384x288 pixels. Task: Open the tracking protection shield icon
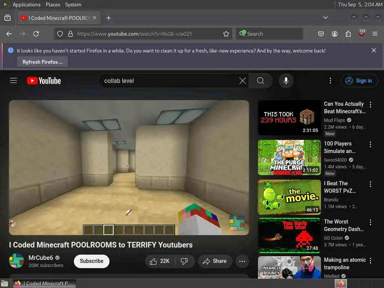click(x=60, y=34)
